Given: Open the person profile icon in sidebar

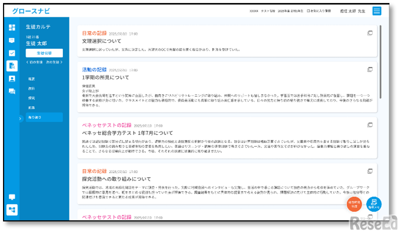Looking at the screenshot, I should 12,79.
